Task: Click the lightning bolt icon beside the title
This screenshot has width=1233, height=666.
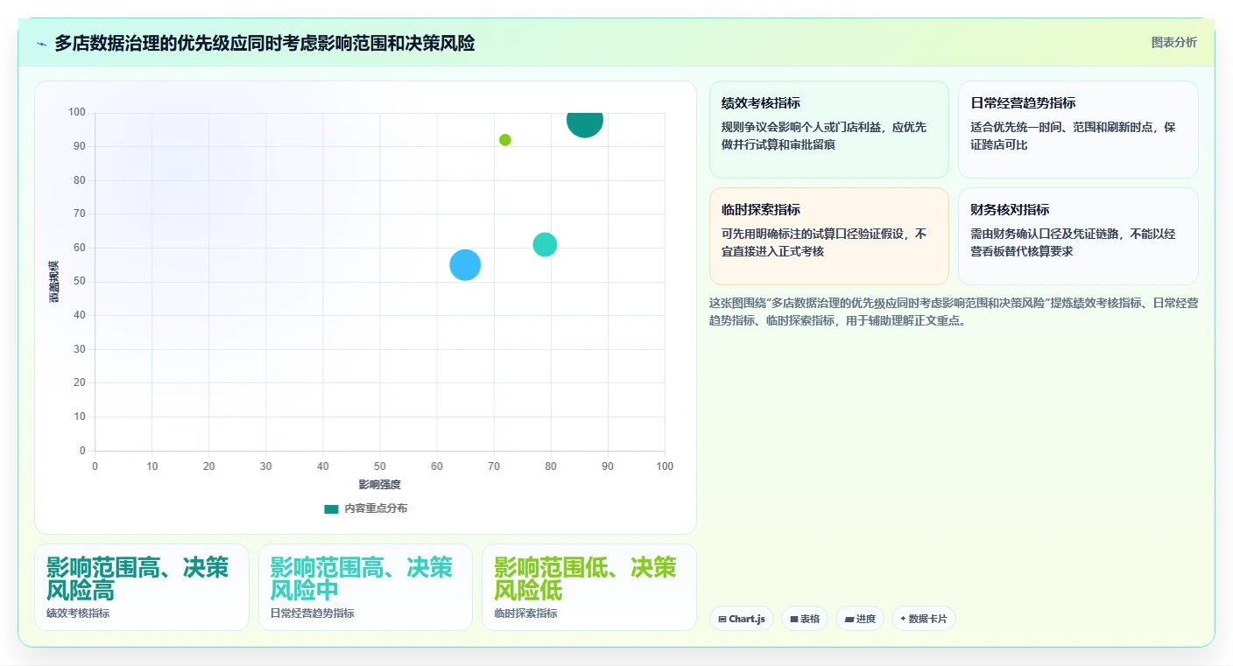Action: click(x=41, y=44)
